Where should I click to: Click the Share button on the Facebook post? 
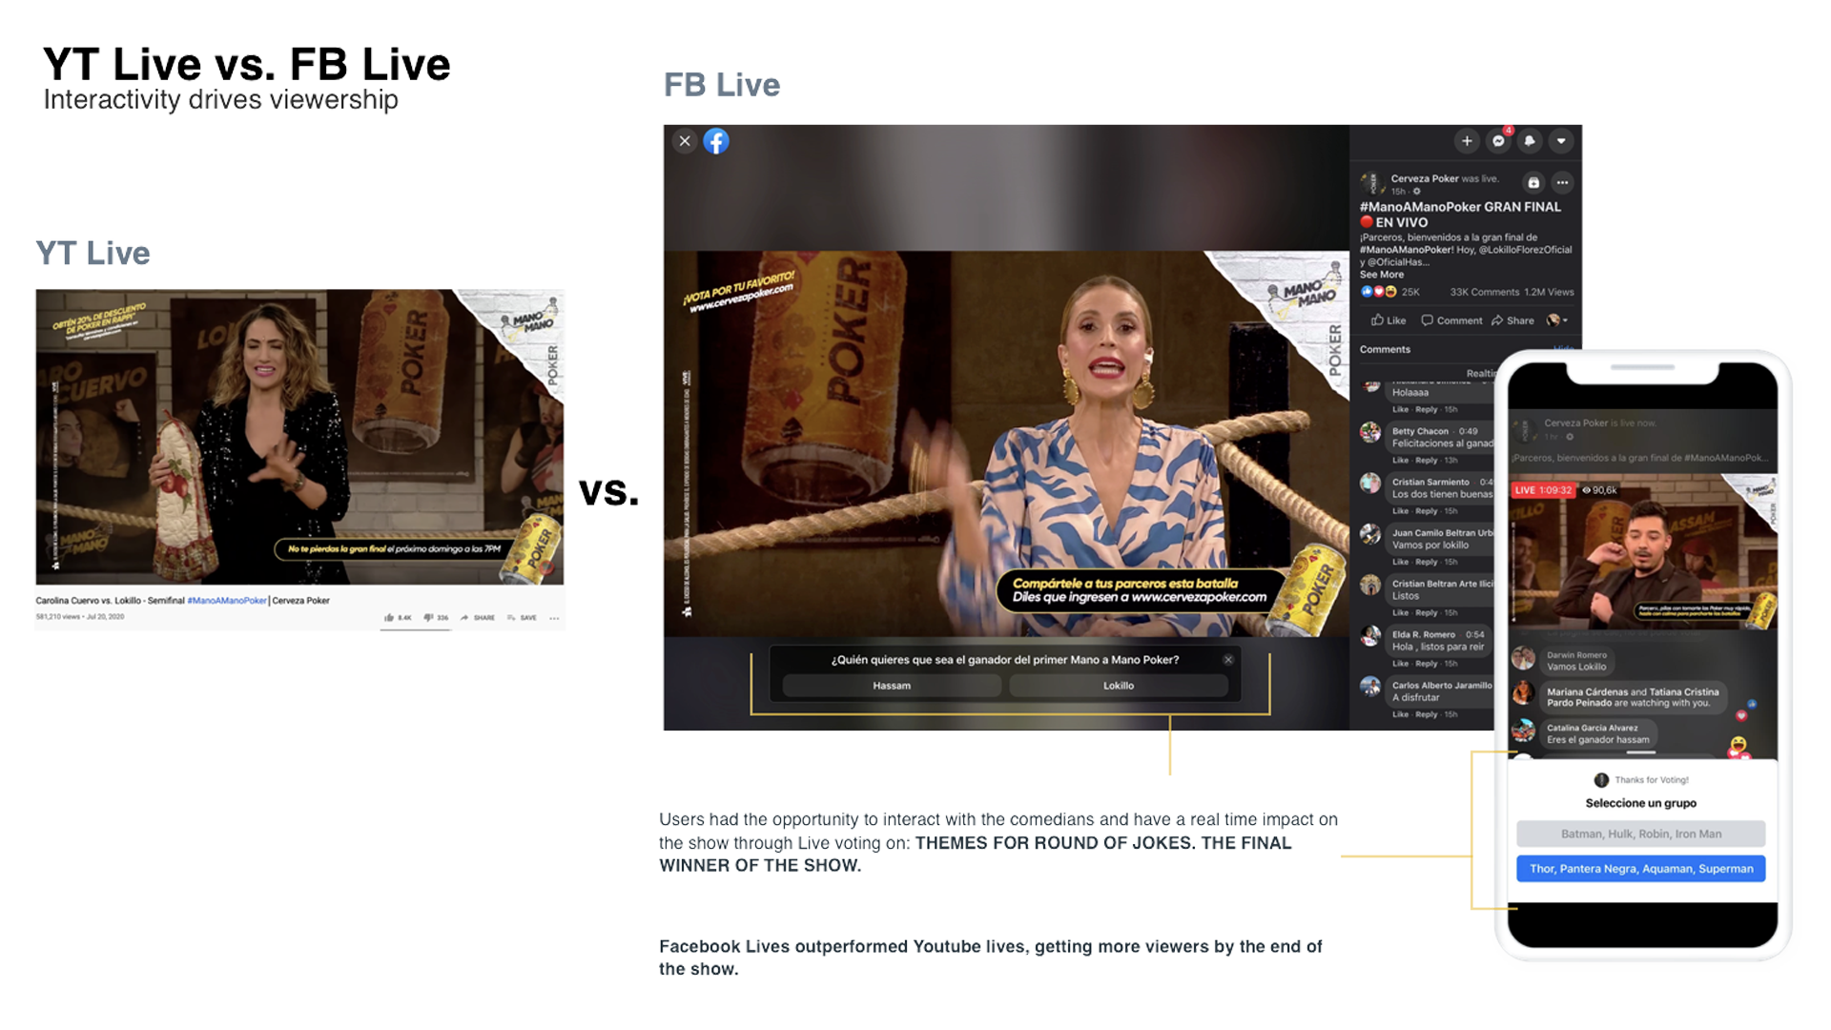coord(1512,320)
